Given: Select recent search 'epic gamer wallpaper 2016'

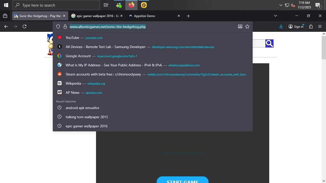Looking at the screenshot, I should point(153,126).
